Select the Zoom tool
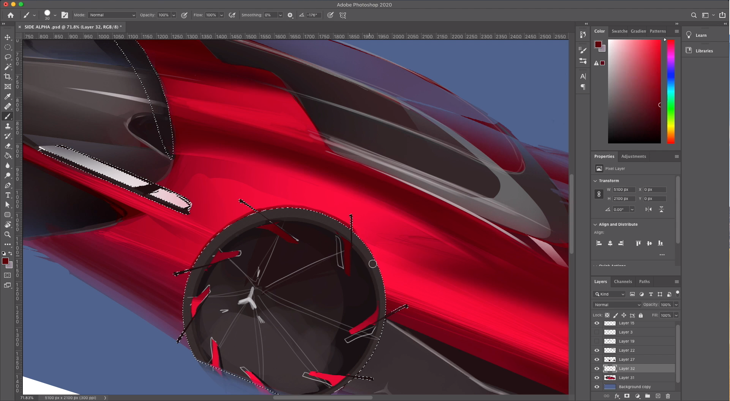The height and width of the screenshot is (401, 730). coord(8,234)
